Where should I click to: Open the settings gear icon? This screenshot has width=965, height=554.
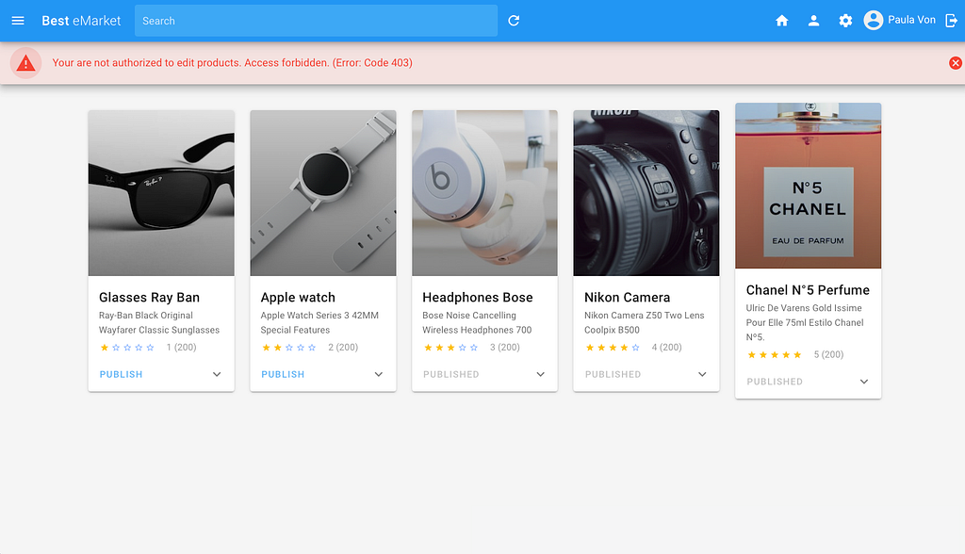(845, 21)
